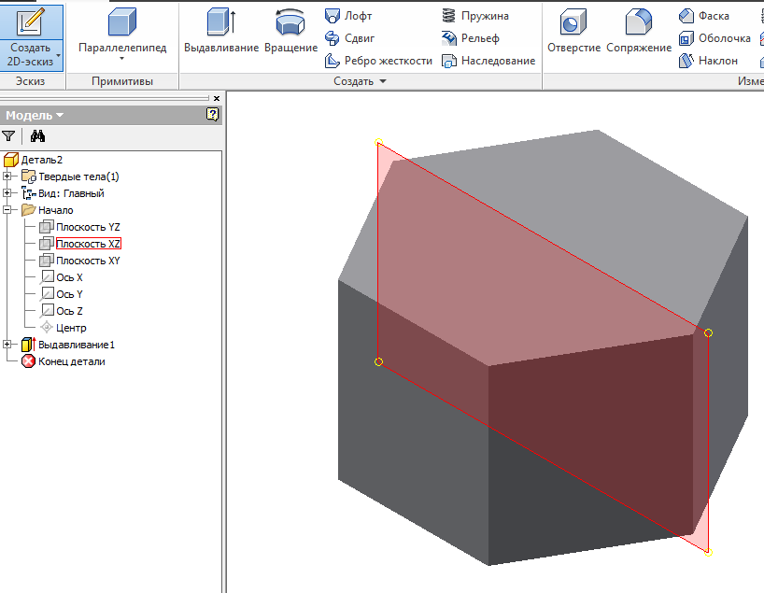Close the model browser panel

(x=217, y=98)
